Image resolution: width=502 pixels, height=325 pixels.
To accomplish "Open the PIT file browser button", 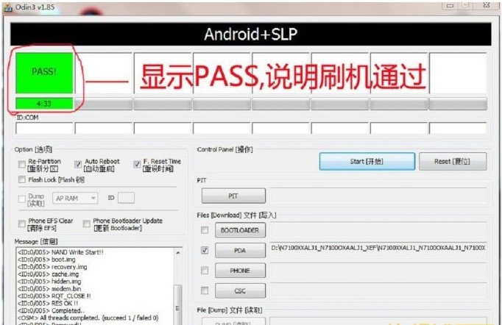I will click(x=233, y=196).
